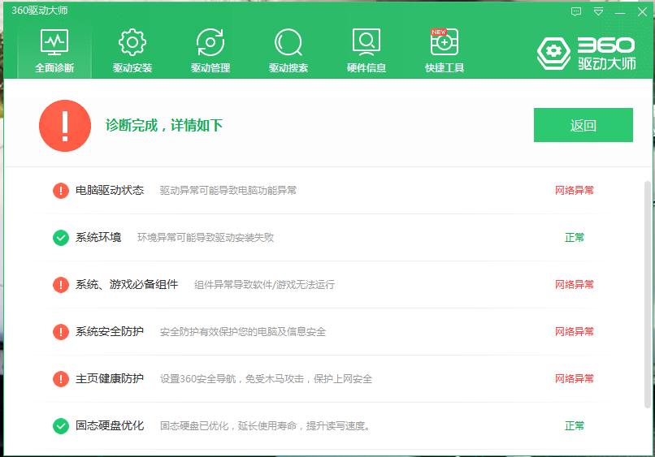
Task: Select the 主页健康防护 item title
Action: (110, 378)
